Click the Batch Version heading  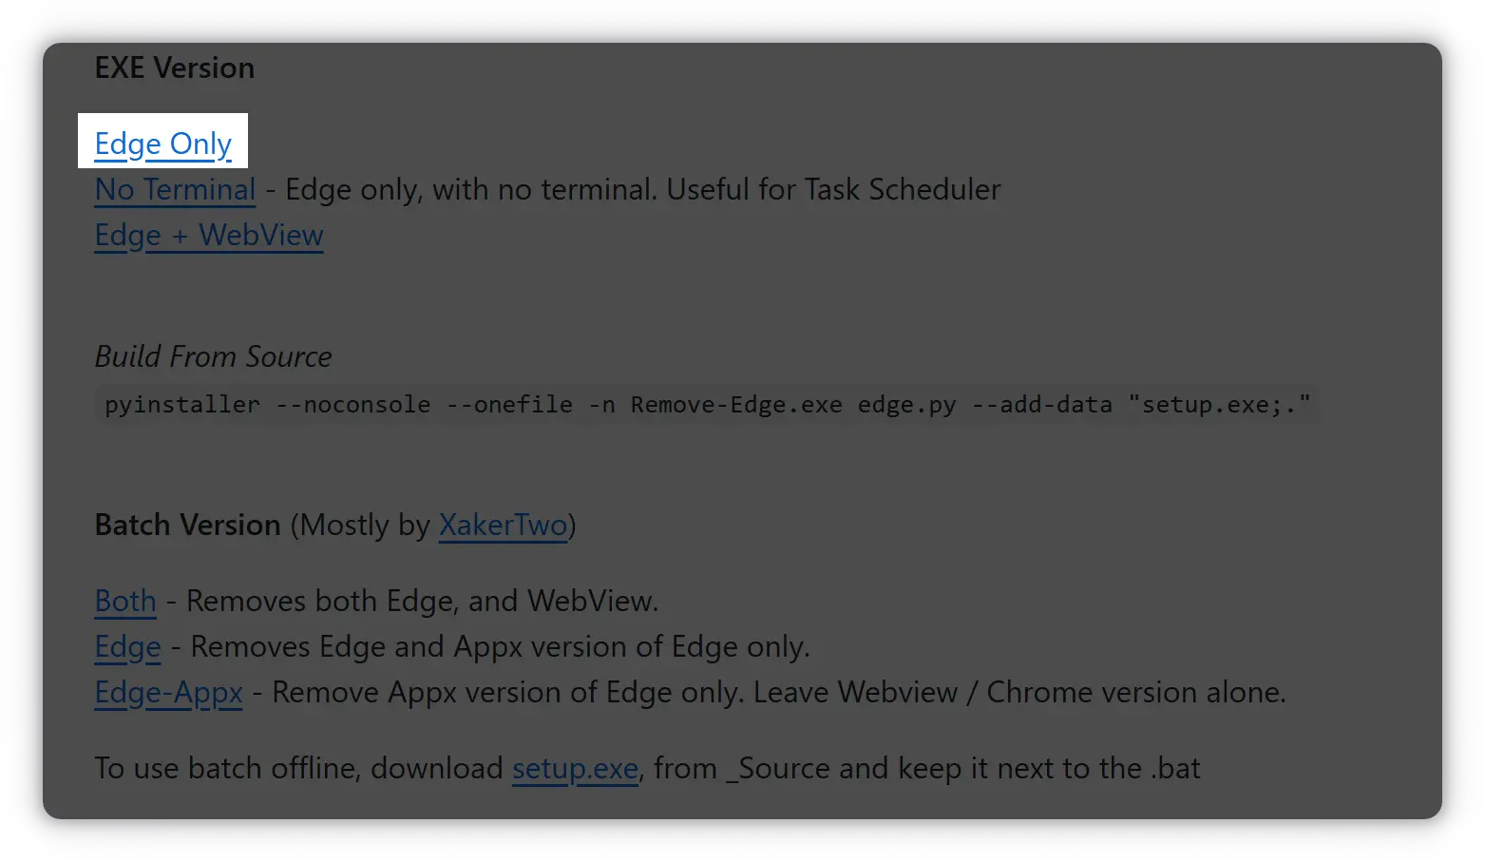click(x=186, y=525)
